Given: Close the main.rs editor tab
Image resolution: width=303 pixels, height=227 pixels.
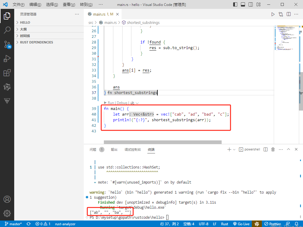Looking at the screenshot, I should [x=117, y=14].
